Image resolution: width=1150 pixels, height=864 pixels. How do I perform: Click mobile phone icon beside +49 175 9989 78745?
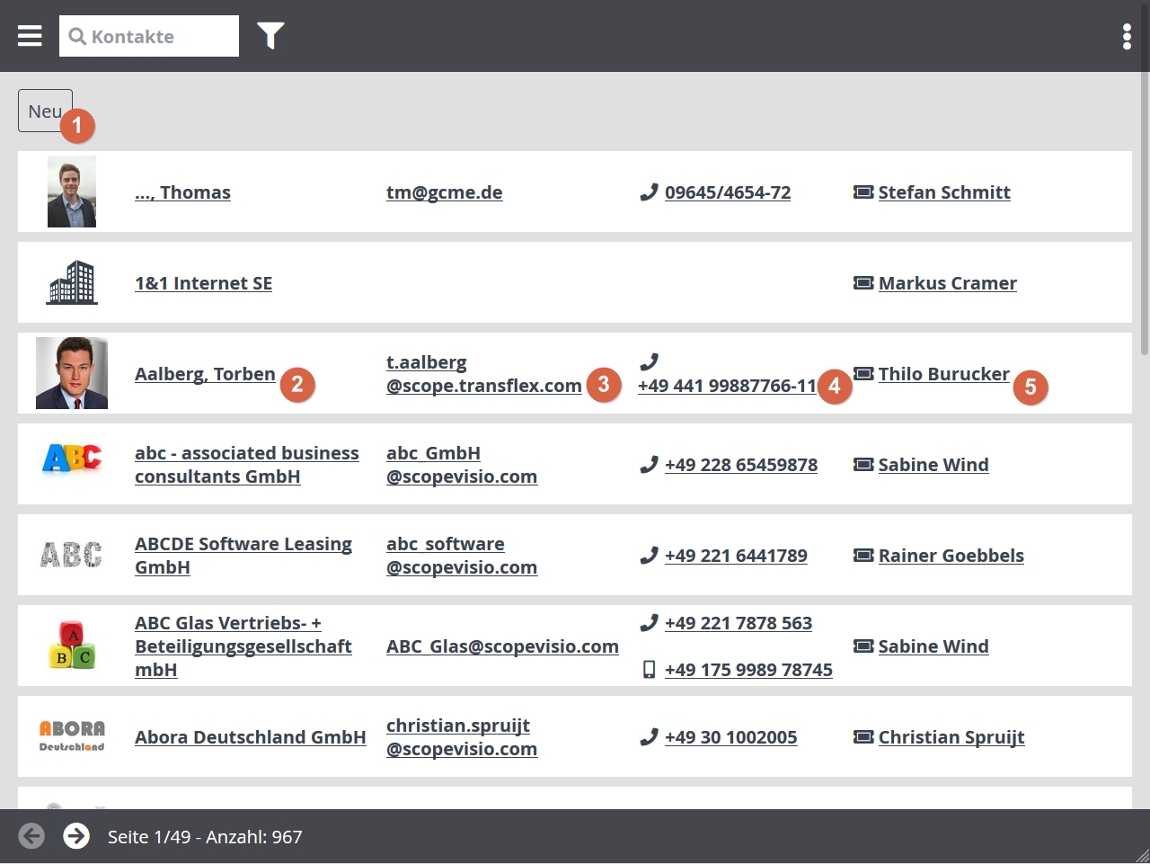coord(649,670)
